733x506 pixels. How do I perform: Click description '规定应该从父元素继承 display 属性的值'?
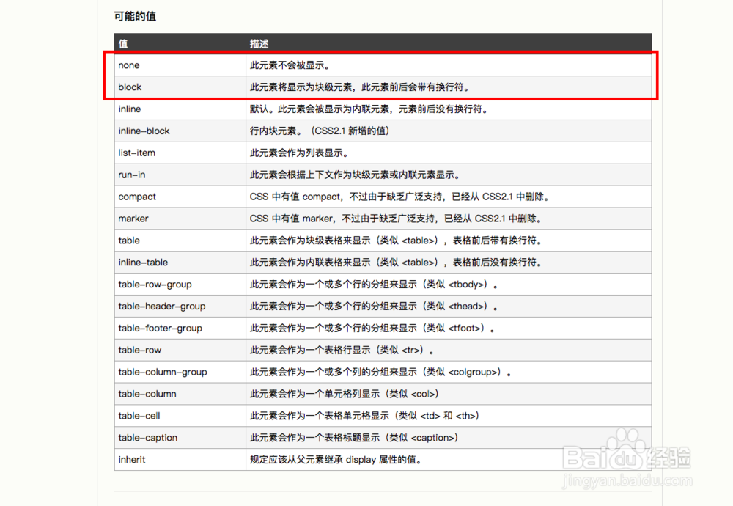pyautogui.click(x=336, y=461)
